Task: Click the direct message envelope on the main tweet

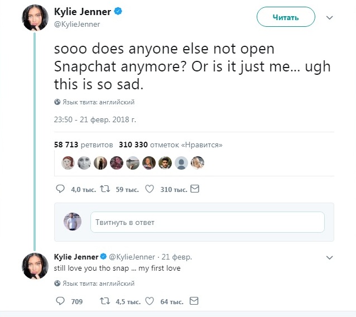Action: coord(195,189)
